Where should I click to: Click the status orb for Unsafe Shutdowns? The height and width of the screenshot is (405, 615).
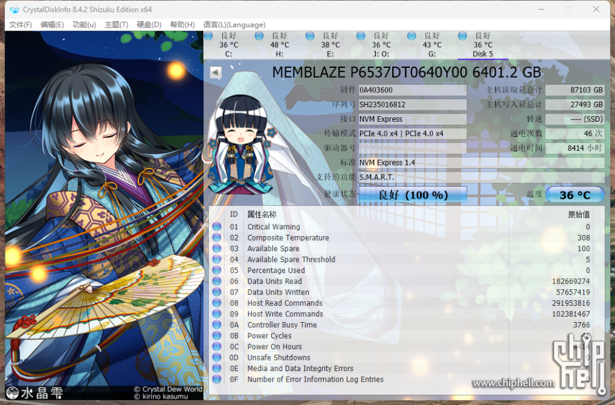217,357
